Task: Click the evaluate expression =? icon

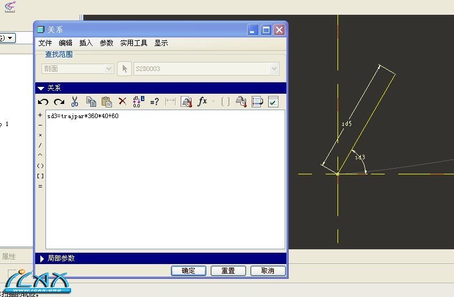Action: pos(154,102)
